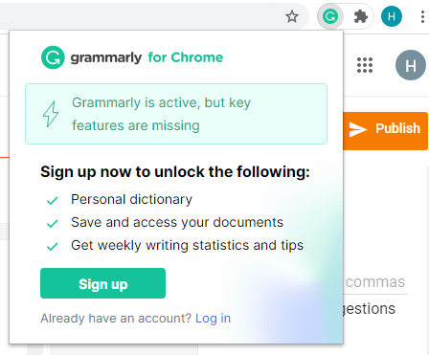Click 'Save and access your documents' item
Screen dimensions: 429x355
pyautogui.click(x=177, y=222)
